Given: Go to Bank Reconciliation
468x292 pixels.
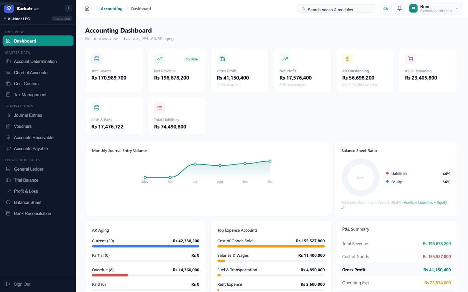Looking at the screenshot, I should coord(38,214).
